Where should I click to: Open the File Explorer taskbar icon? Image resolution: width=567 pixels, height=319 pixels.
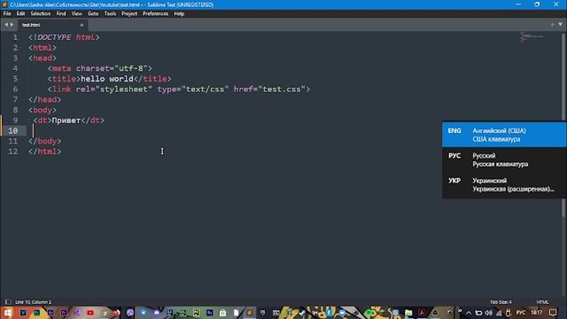[408, 313]
